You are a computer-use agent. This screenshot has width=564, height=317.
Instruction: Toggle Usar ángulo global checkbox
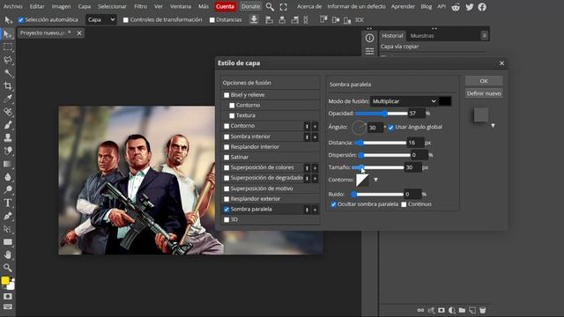pyautogui.click(x=391, y=127)
